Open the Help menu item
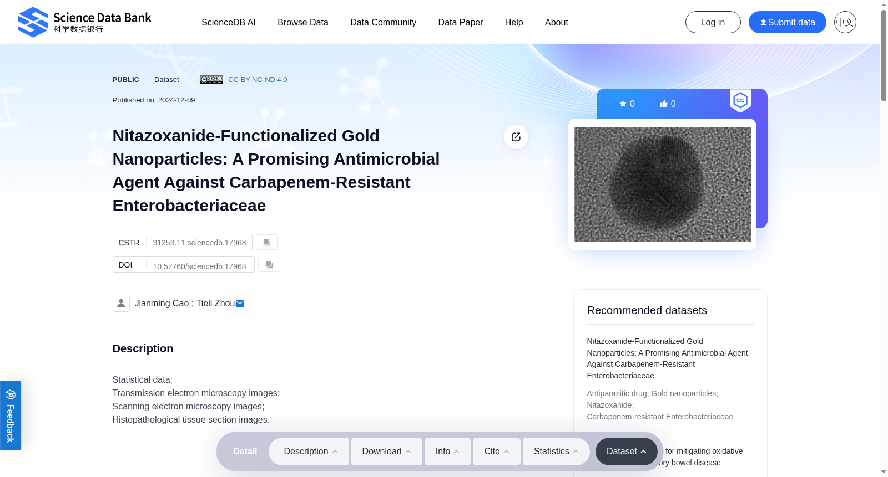This screenshot has height=477, width=888. pos(514,22)
